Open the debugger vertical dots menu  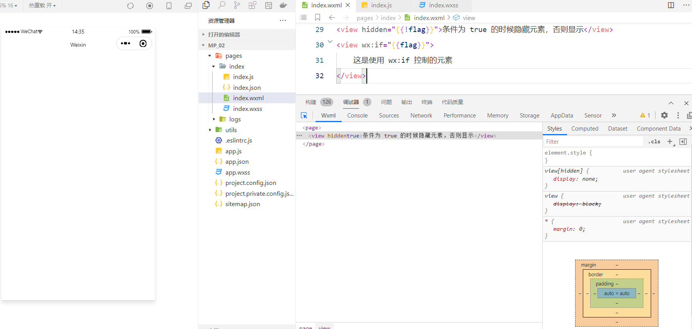point(678,115)
